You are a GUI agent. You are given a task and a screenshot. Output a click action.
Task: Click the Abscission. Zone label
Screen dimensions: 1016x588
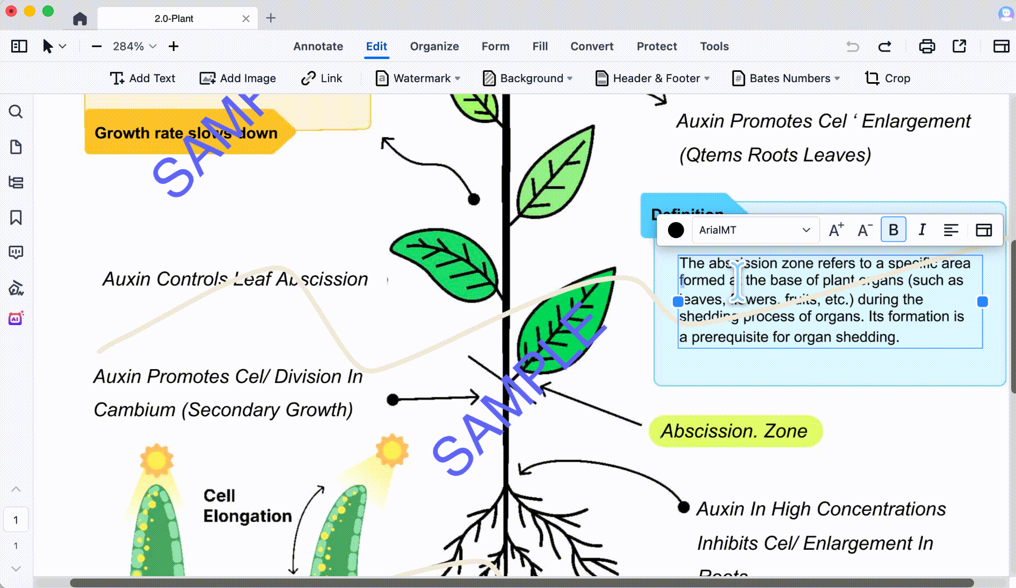pos(735,431)
